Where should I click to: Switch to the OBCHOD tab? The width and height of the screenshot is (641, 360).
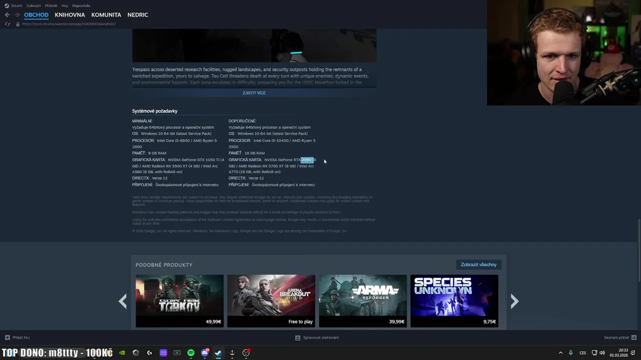pyautogui.click(x=36, y=15)
